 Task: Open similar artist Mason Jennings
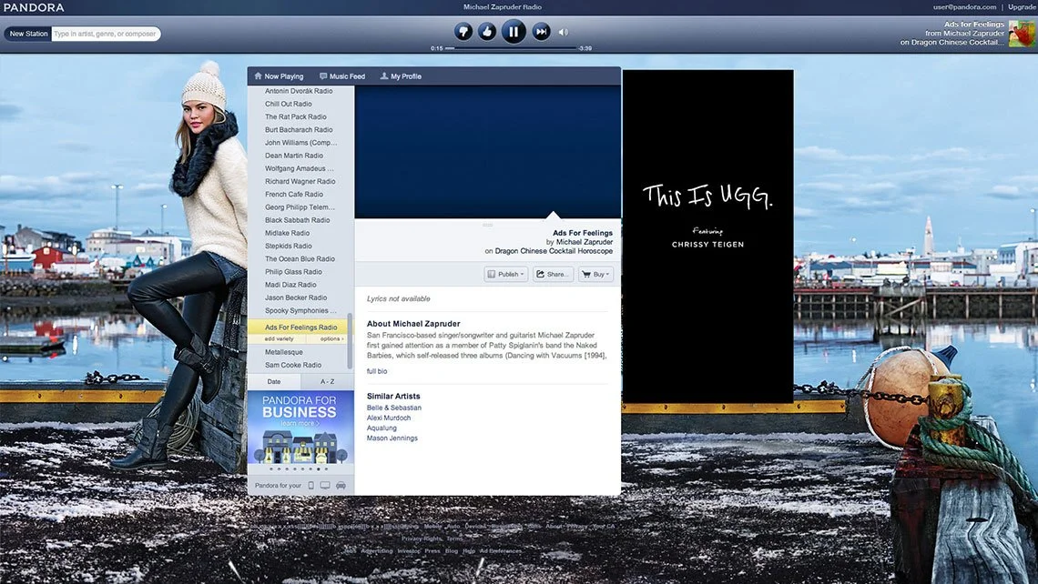pos(392,438)
